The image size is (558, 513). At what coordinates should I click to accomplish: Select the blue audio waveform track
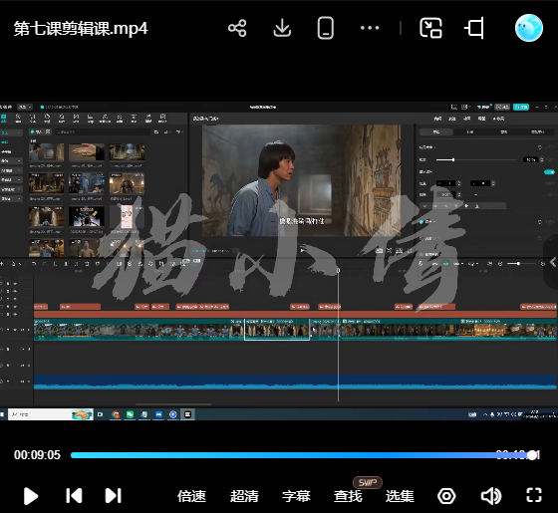tap(295, 382)
